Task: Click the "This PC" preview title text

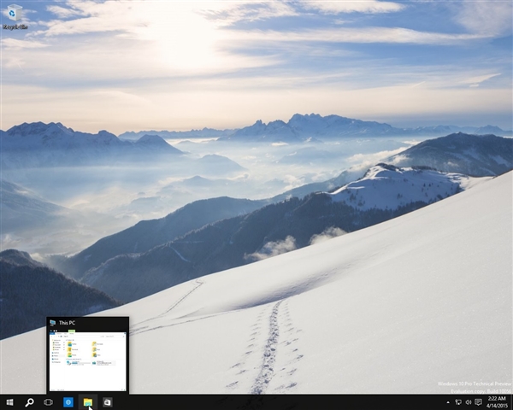Action: pos(68,323)
